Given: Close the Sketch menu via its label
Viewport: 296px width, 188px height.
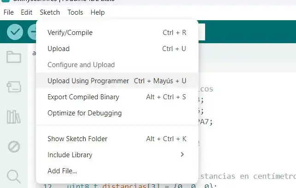Looking at the screenshot, I should click(x=50, y=12).
